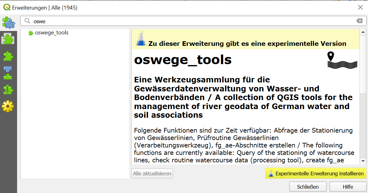Click the oswege_tools river logo icon
The image size is (368, 193).
click(342, 60)
